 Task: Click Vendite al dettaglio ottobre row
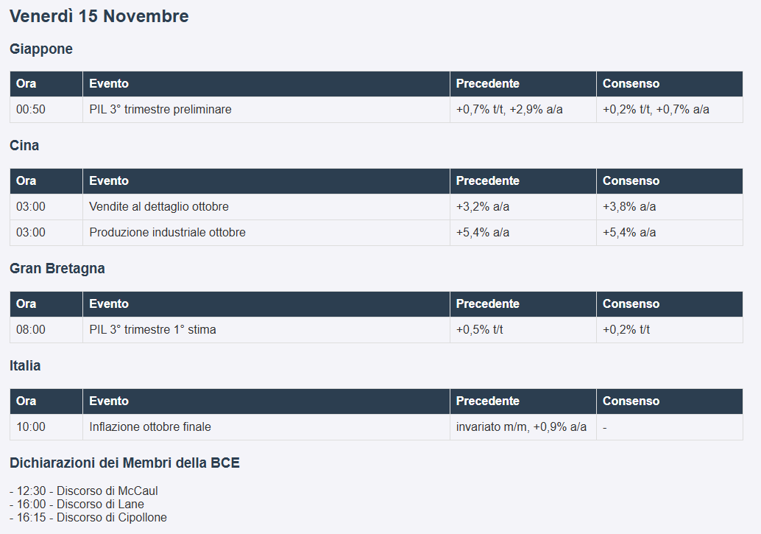tap(376, 206)
